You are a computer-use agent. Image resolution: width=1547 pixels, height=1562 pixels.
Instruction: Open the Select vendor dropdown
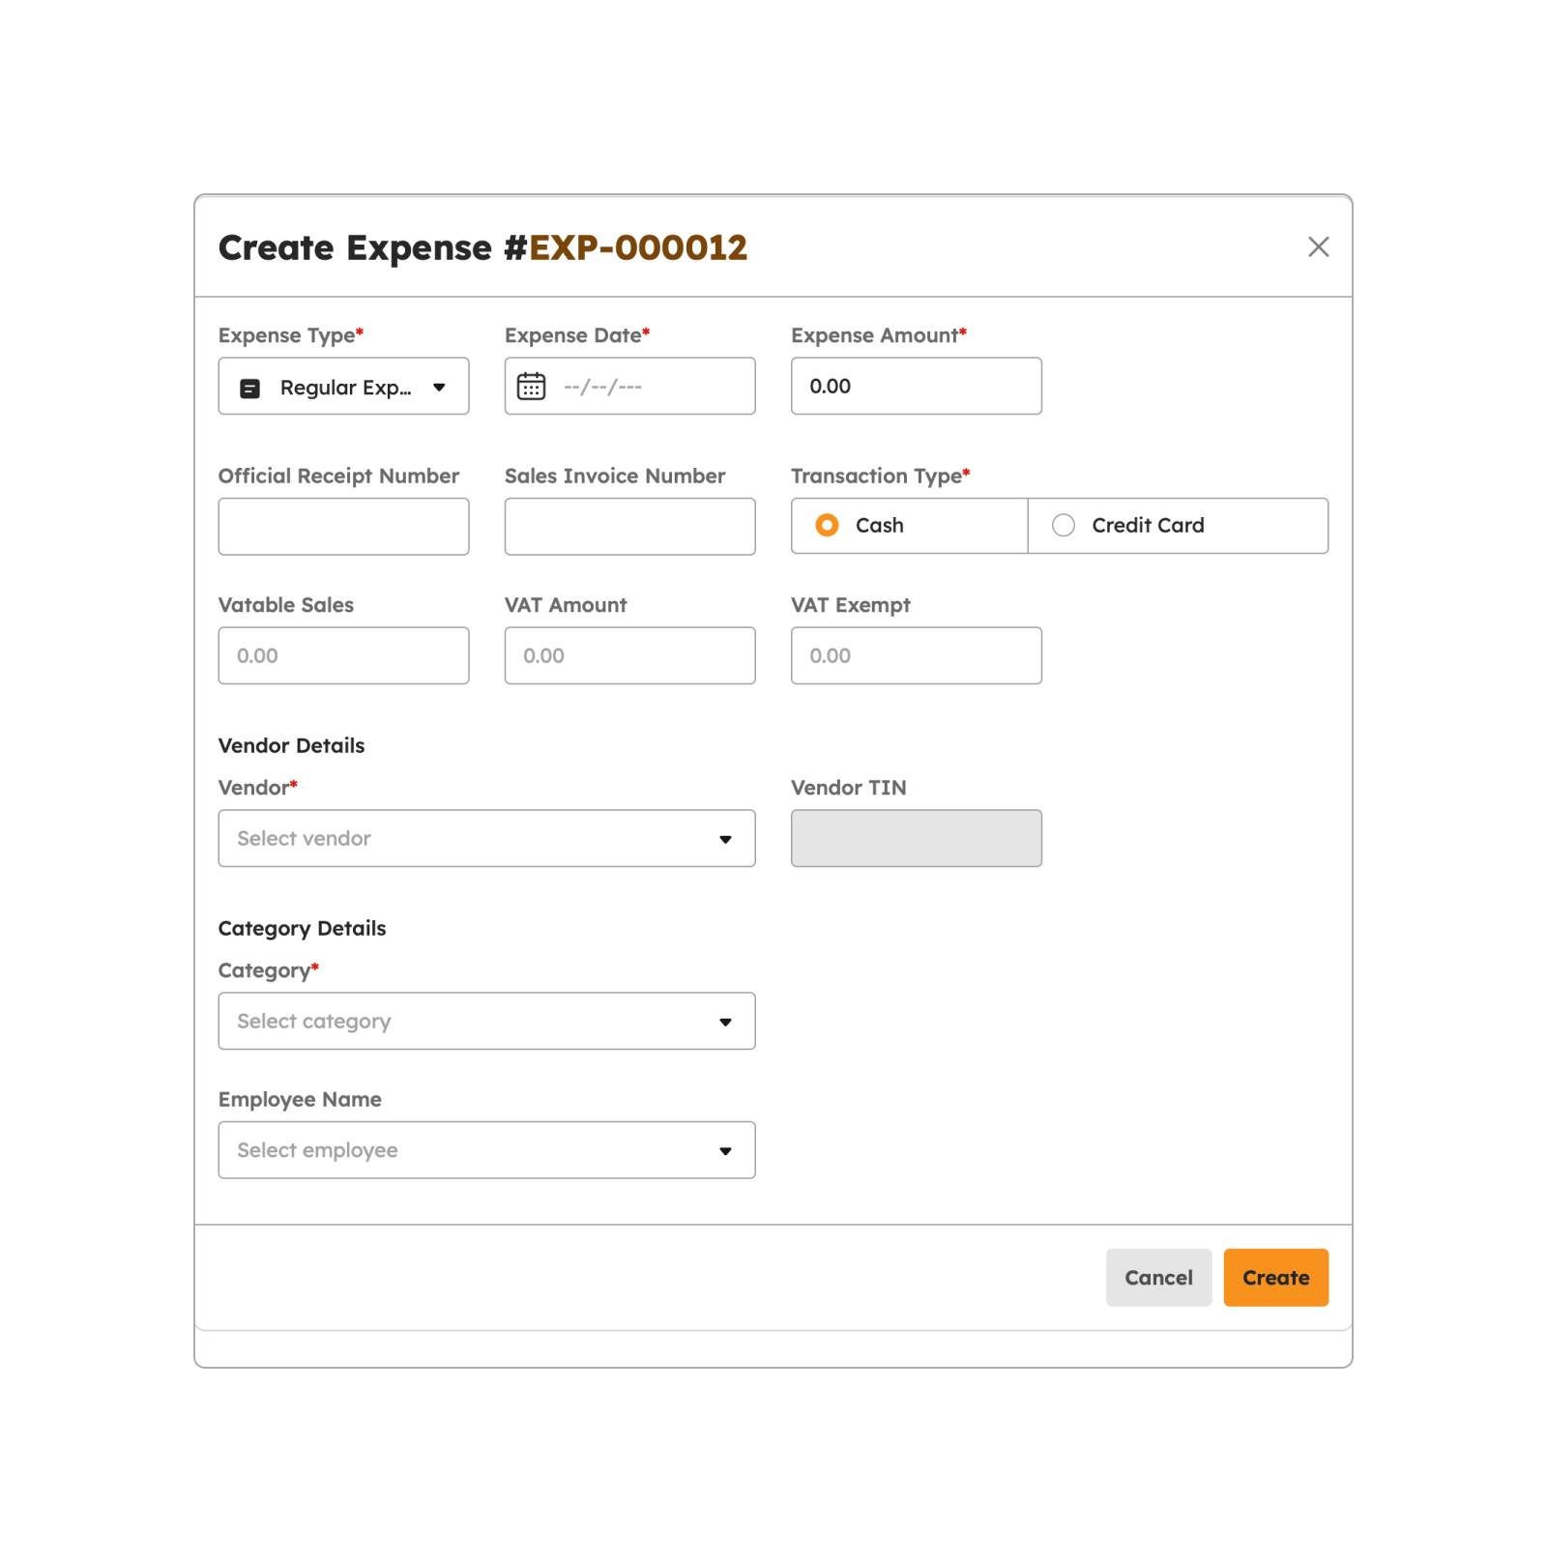(x=486, y=838)
